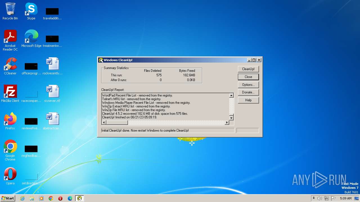Click the 575 Files Deleted value
This screenshot has width=360, height=202.
(159, 75)
